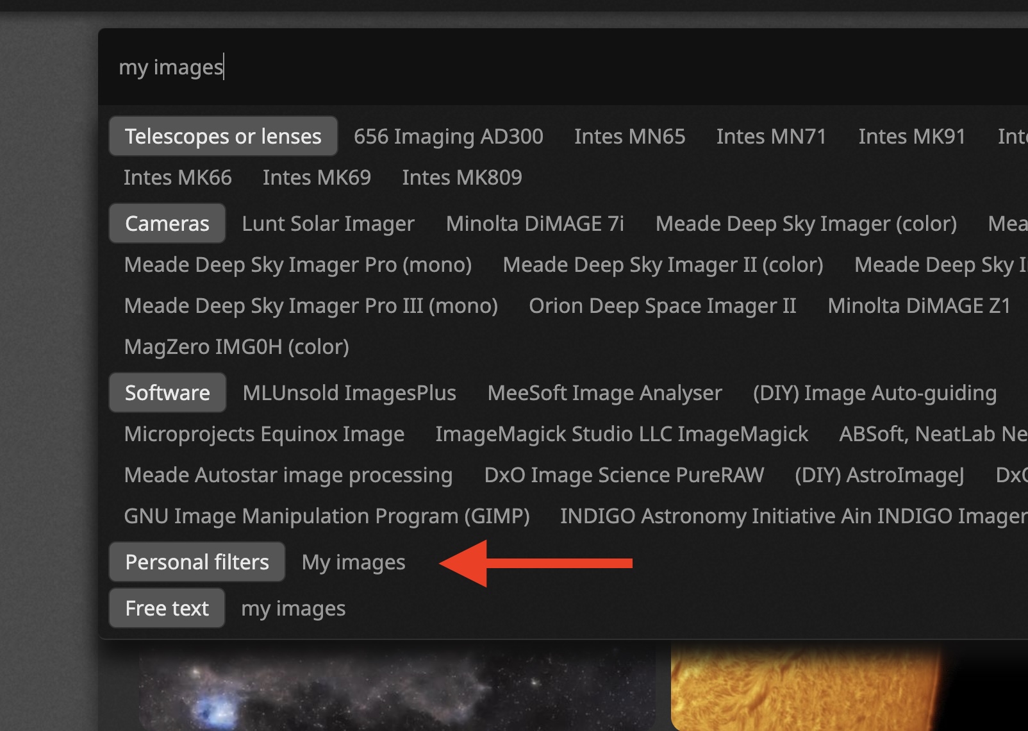Select the Software category label
1028x731 pixels.
click(167, 392)
